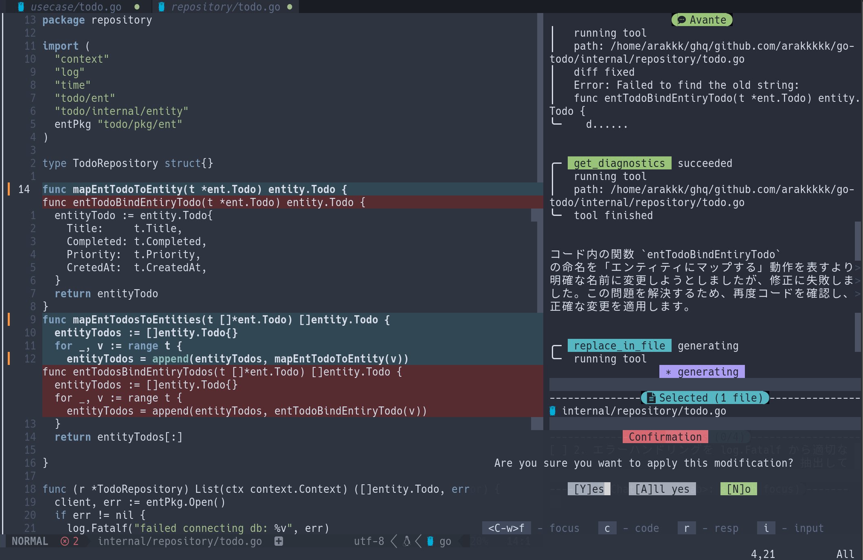863x560 pixels.
Task: Click the added line mapEntTodosToEntities function
Action: point(292,320)
